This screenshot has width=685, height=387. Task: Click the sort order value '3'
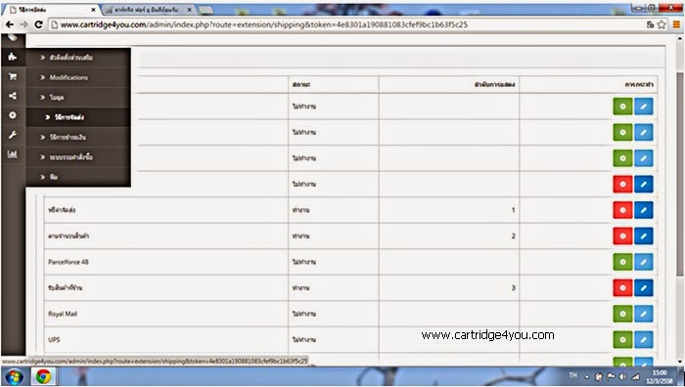[514, 288]
